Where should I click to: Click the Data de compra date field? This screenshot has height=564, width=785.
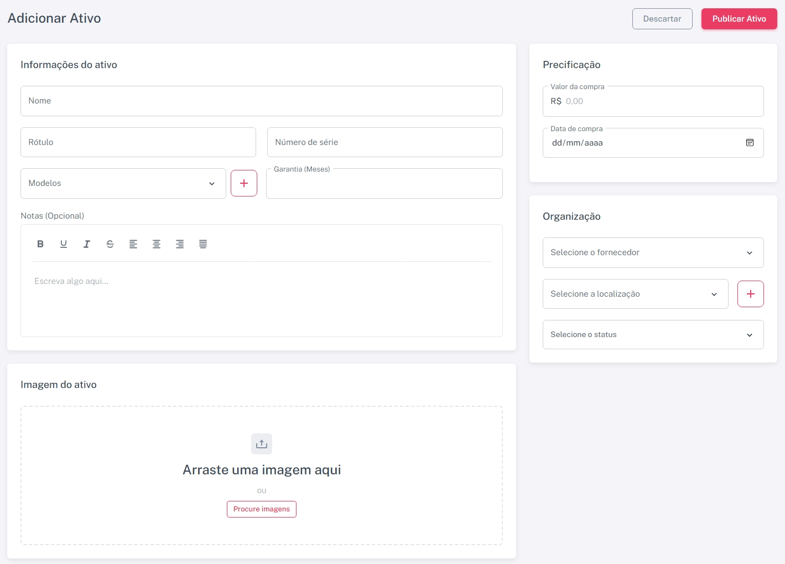[653, 143]
